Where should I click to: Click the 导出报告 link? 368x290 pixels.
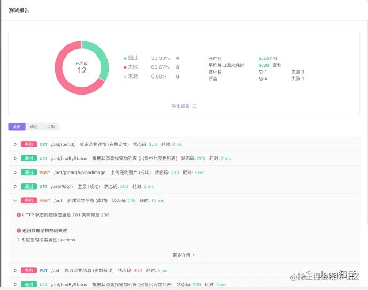[x=180, y=106]
